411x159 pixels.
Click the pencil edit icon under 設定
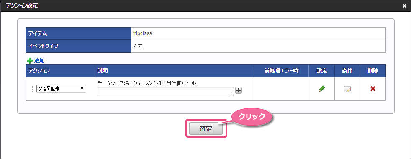click(321, 89)
